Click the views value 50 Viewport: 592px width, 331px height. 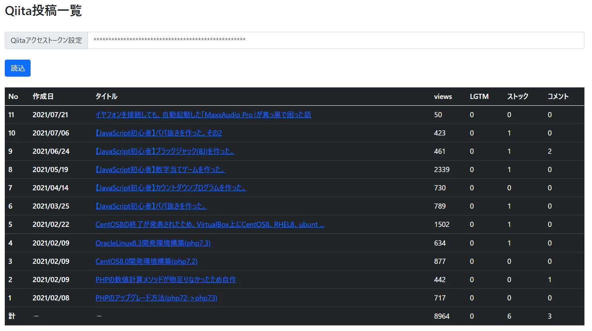(438, 115)
